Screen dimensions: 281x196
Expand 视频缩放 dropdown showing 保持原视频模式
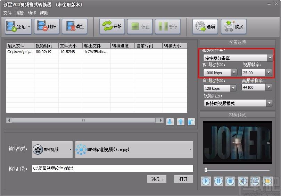tap(269, 103)
